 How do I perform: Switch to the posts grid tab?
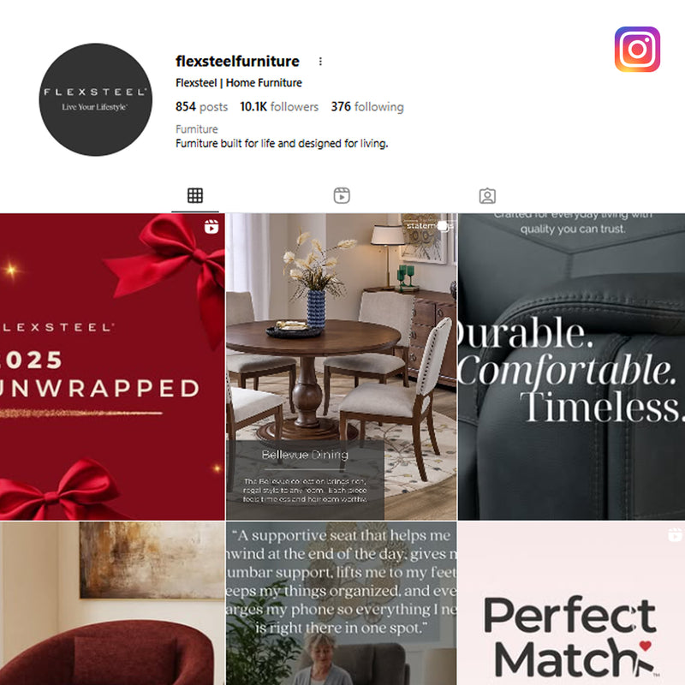pos(195,195)
